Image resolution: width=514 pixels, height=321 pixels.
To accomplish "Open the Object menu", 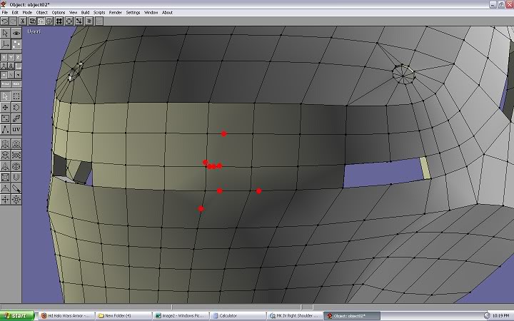I will tap(42, 12).
